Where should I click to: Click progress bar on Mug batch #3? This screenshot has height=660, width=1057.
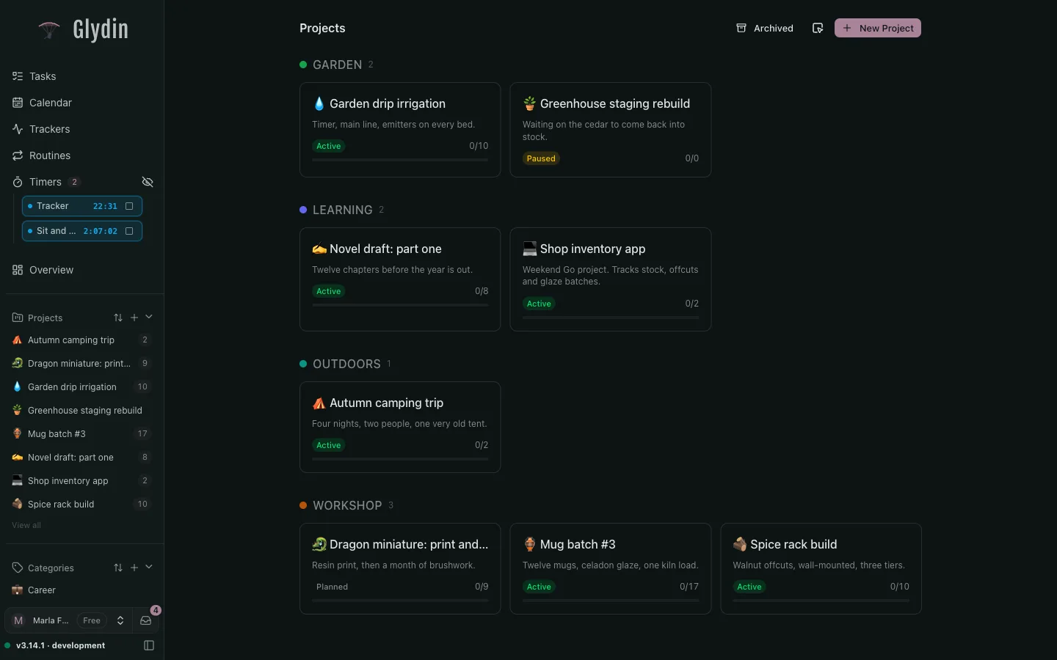(611, 601)
